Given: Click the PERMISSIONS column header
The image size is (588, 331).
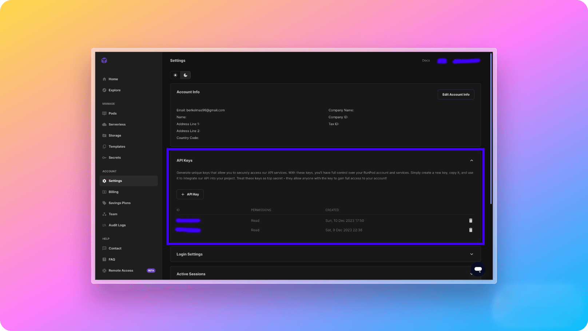Looking at the screenshot, I should point(261,210).
